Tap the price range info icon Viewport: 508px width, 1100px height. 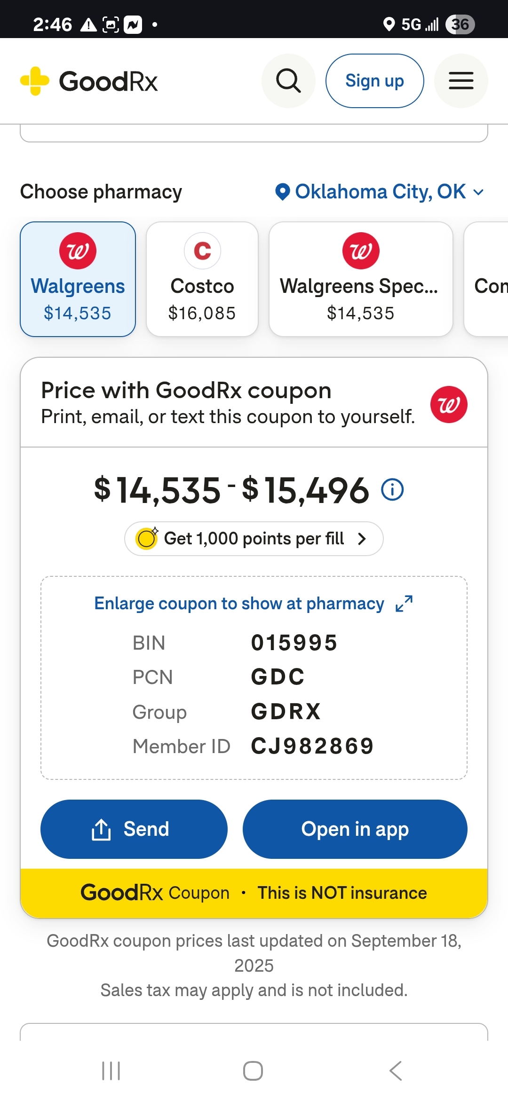coord(392,490)
